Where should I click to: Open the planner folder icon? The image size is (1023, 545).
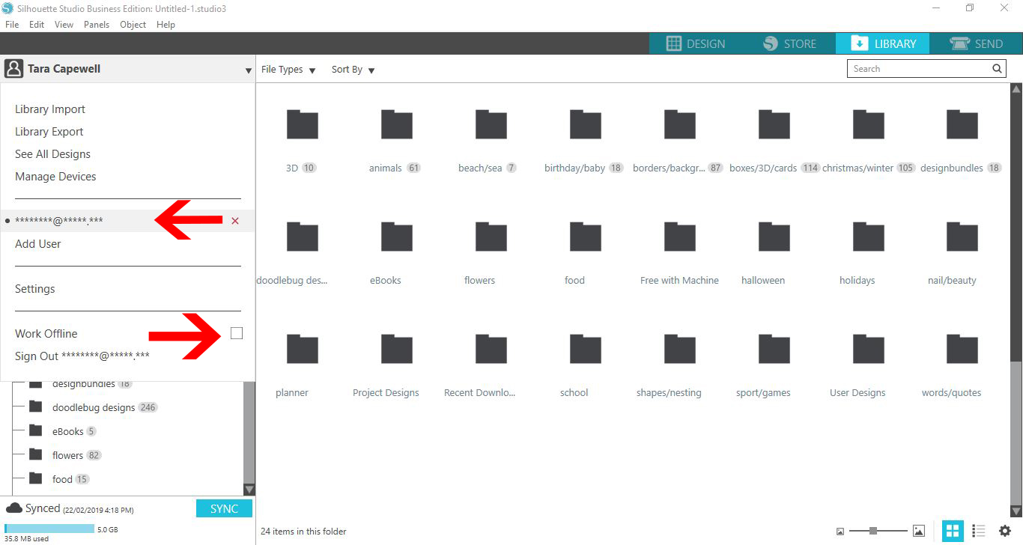303,349
